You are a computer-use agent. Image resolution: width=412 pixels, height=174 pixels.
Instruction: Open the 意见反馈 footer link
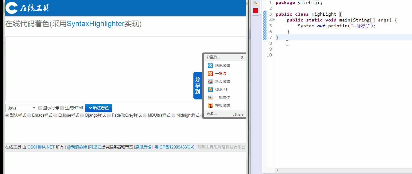click(143, 147)
